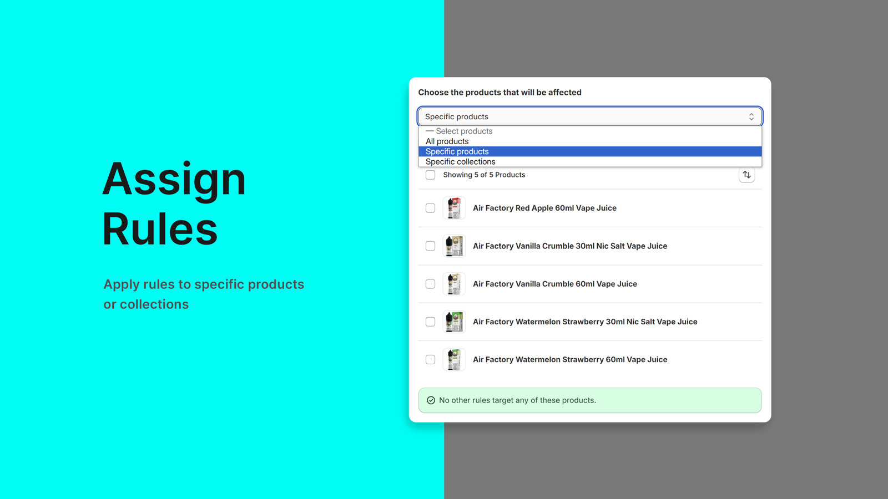Check Watermelon Strawberry 60ml Vape Juice

click(430, 359)
